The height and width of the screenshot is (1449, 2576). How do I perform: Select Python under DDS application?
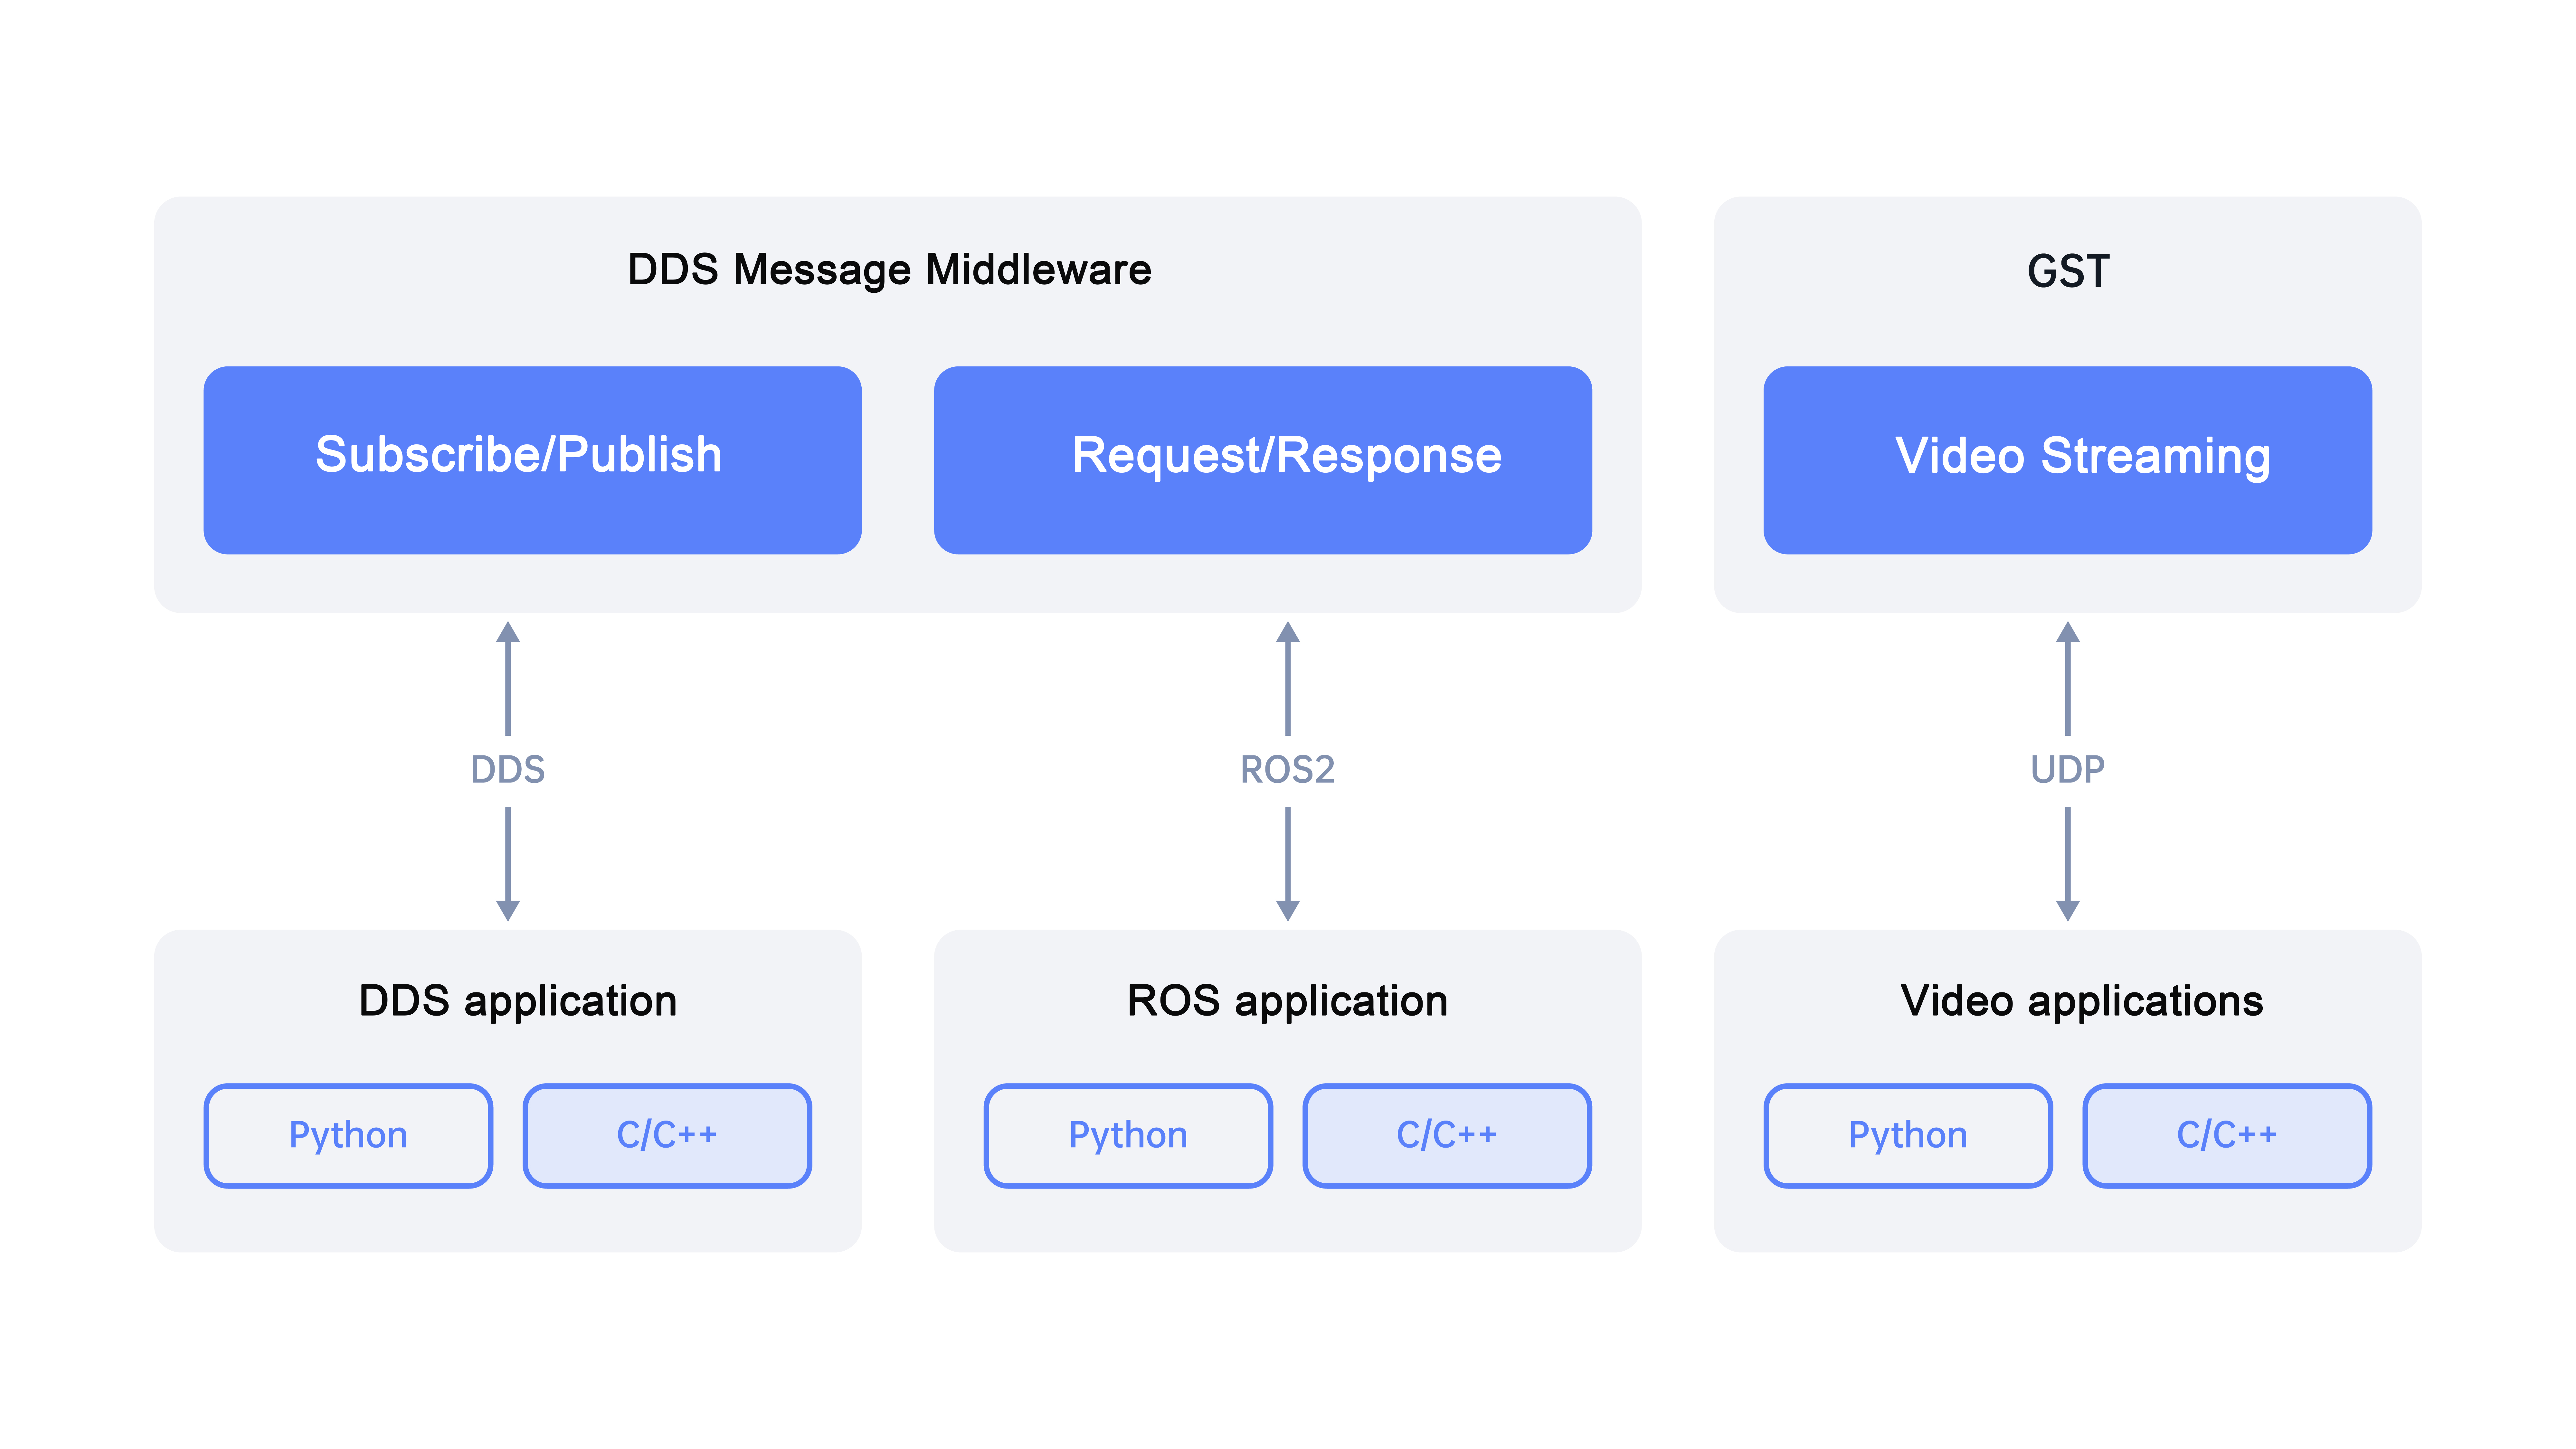tap(348, 1135)
